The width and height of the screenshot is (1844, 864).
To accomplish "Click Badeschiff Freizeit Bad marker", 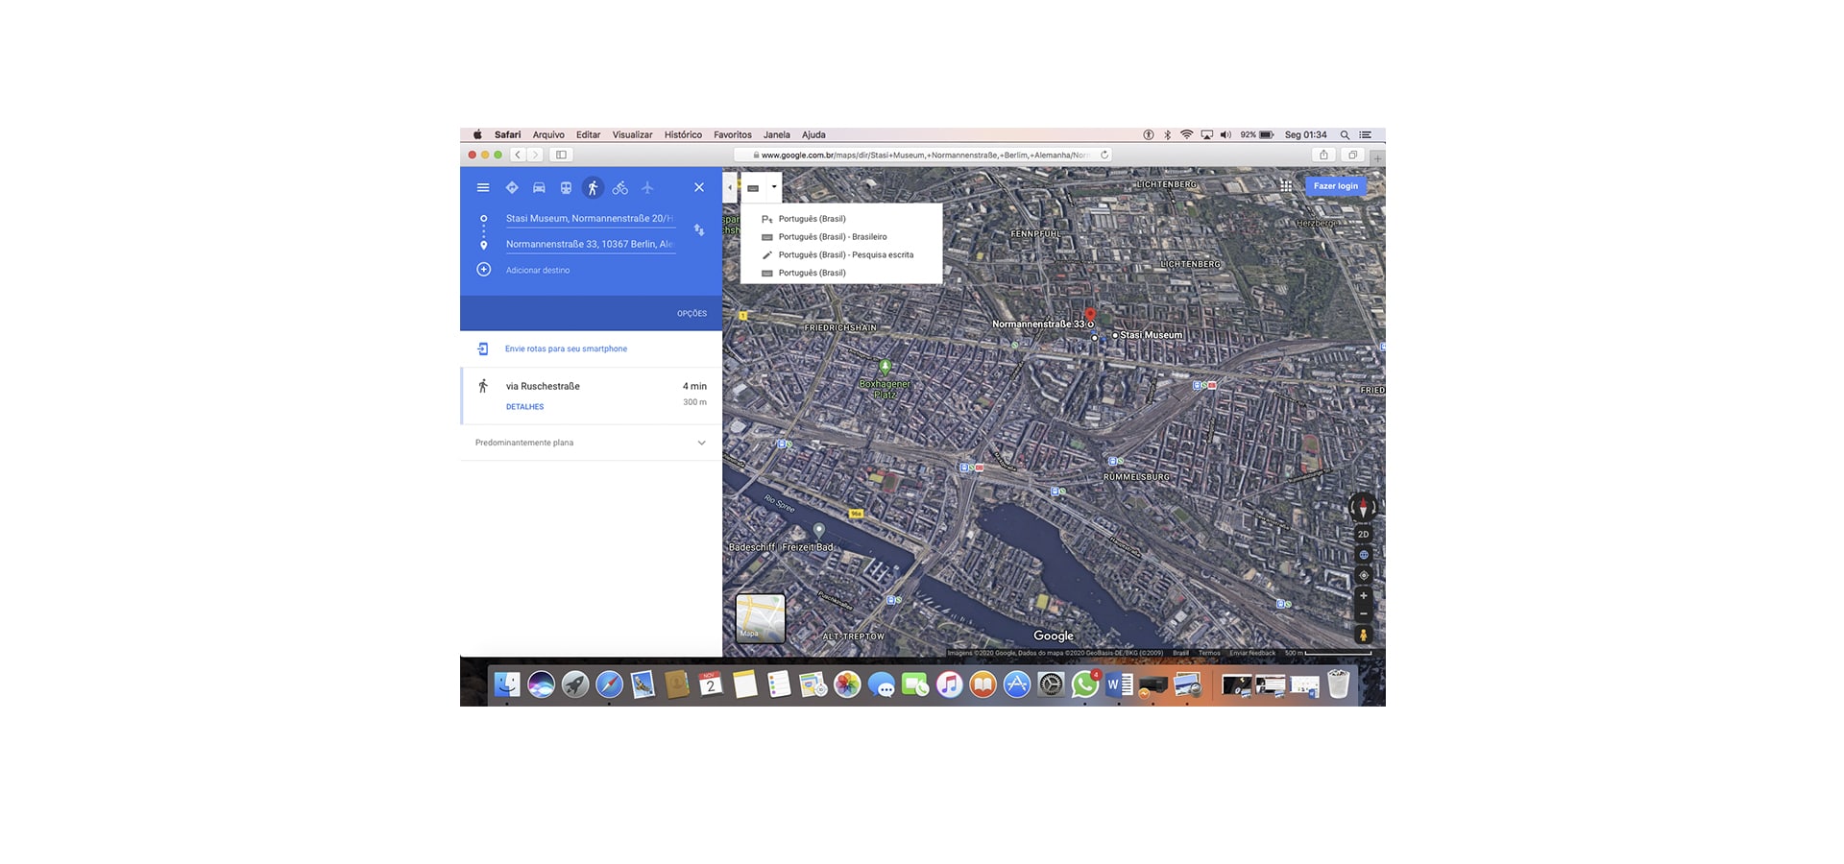I will [x=819, y=530].
